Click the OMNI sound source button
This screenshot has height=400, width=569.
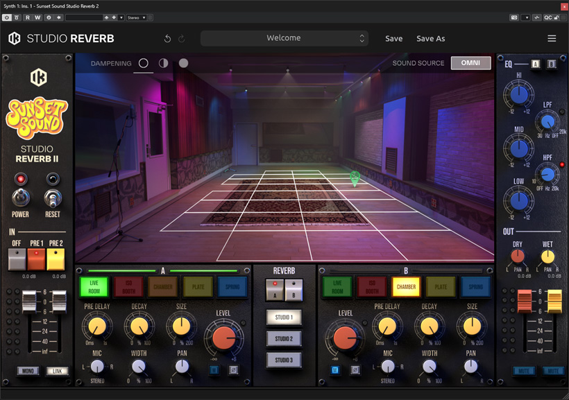click(x=470, y=62)
